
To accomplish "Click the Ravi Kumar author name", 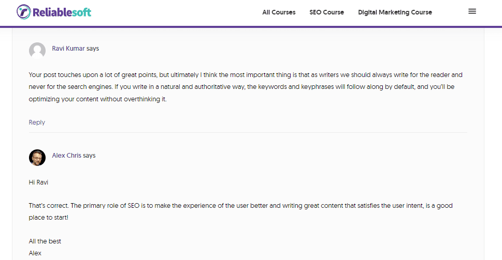I will (x=68, y=49).
